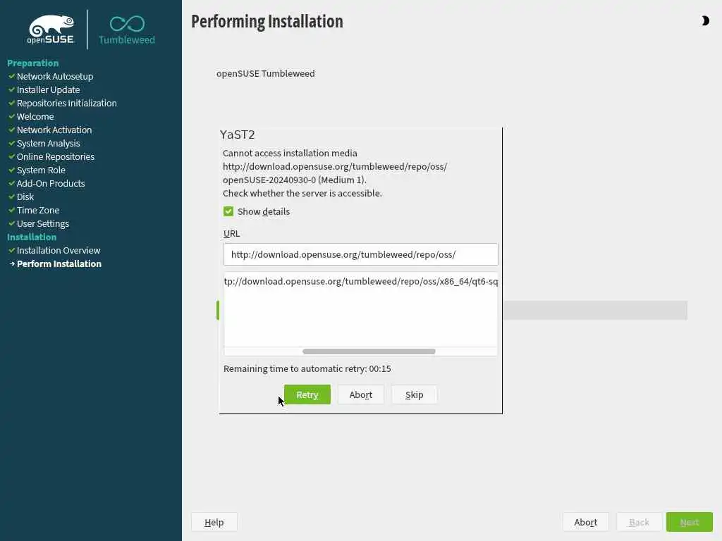Select System Role step
Viewport: 722px width, 541px height.
41,170
